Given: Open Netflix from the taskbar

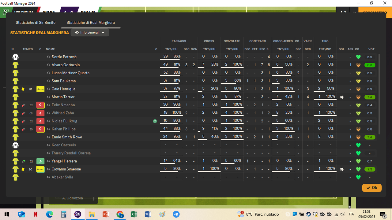Looking at the screenshot, I should click(36, 214).
